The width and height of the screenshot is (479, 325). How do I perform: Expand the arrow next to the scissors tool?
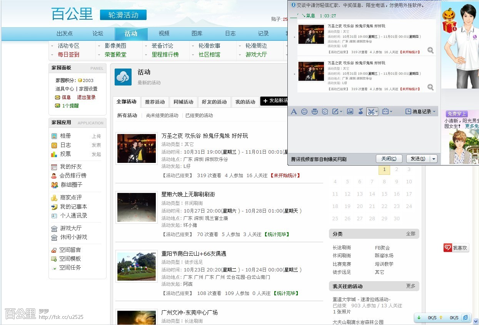coord(377,112)
